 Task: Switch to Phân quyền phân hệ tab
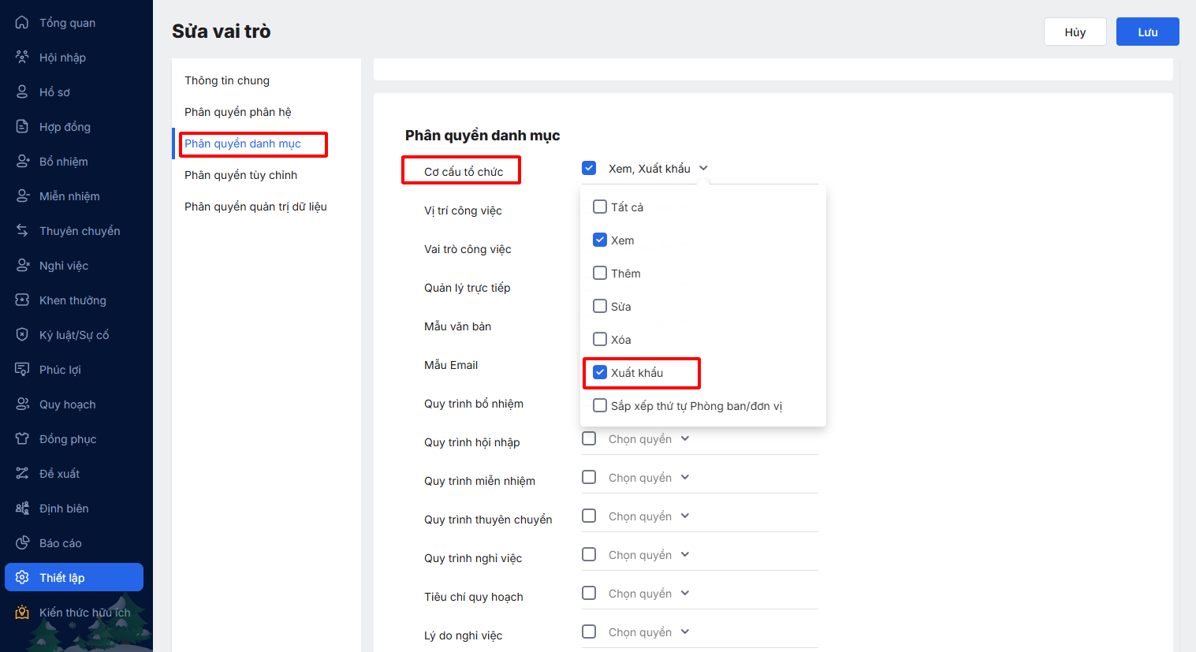pyautogui.click(x=238, y=112)
